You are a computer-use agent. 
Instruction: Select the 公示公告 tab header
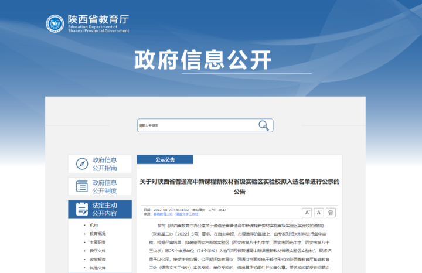point(165,159)
